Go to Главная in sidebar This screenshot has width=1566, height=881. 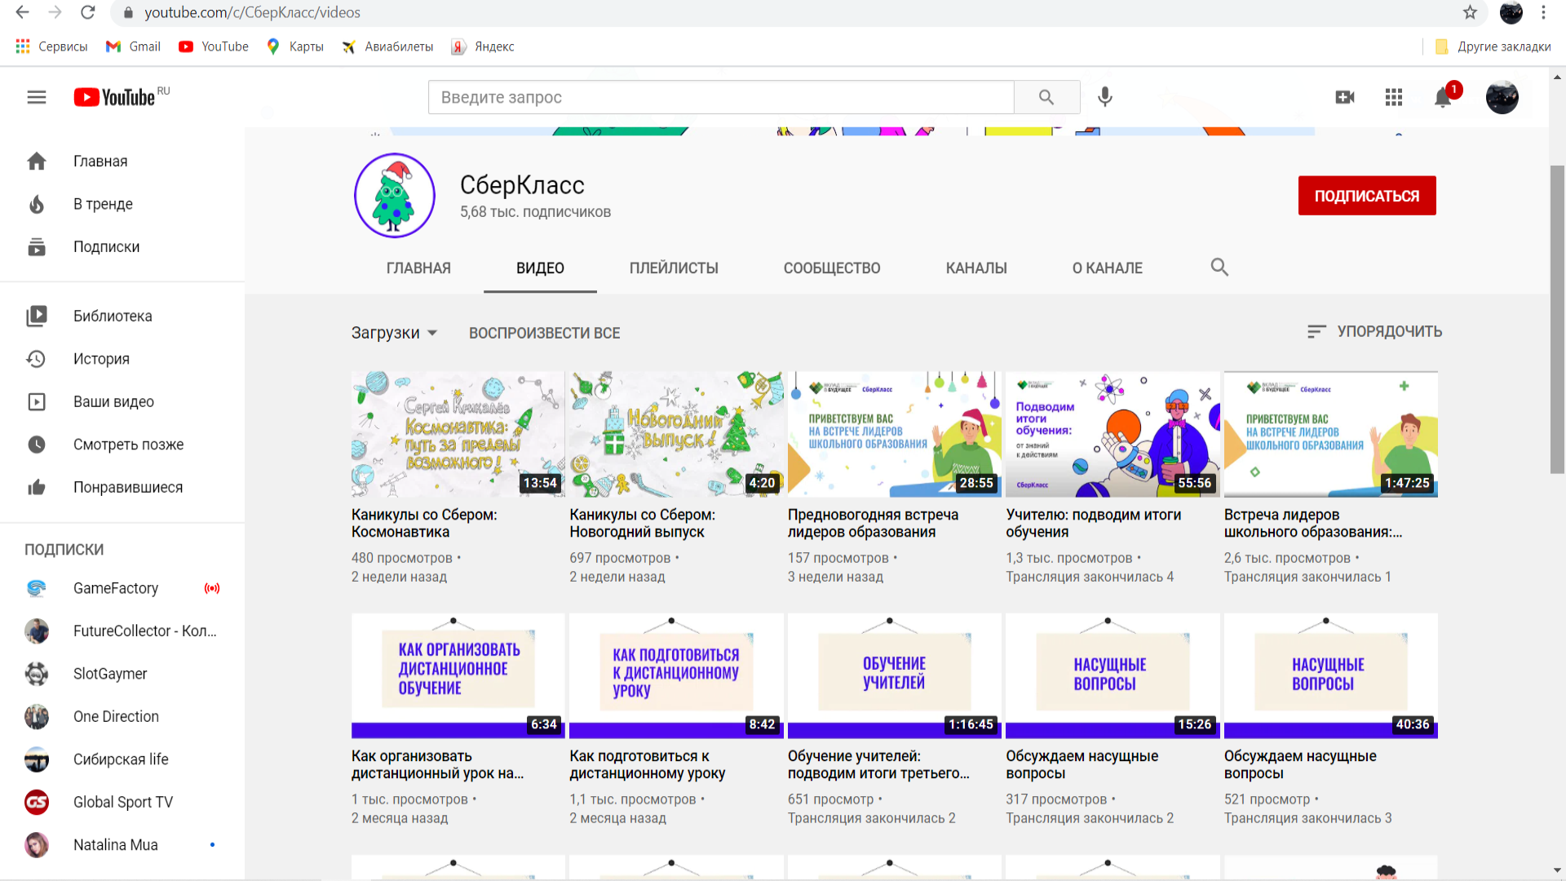(x=122, y=162)
